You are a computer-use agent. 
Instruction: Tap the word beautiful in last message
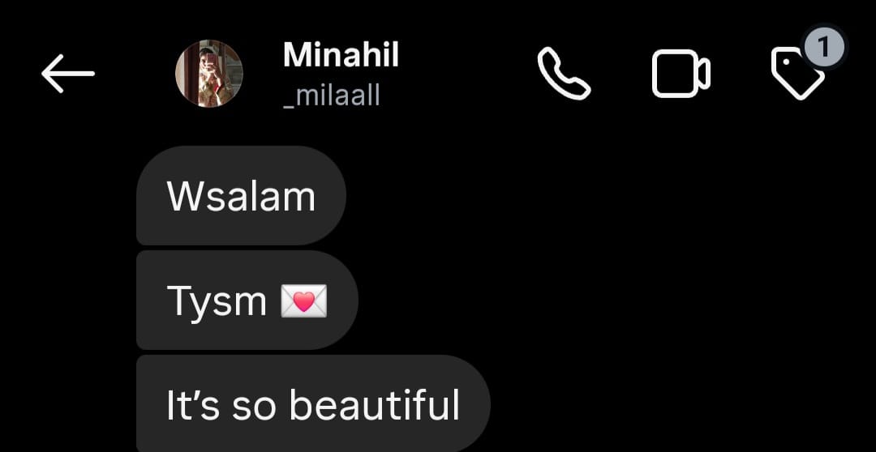(x=374, y=404)
